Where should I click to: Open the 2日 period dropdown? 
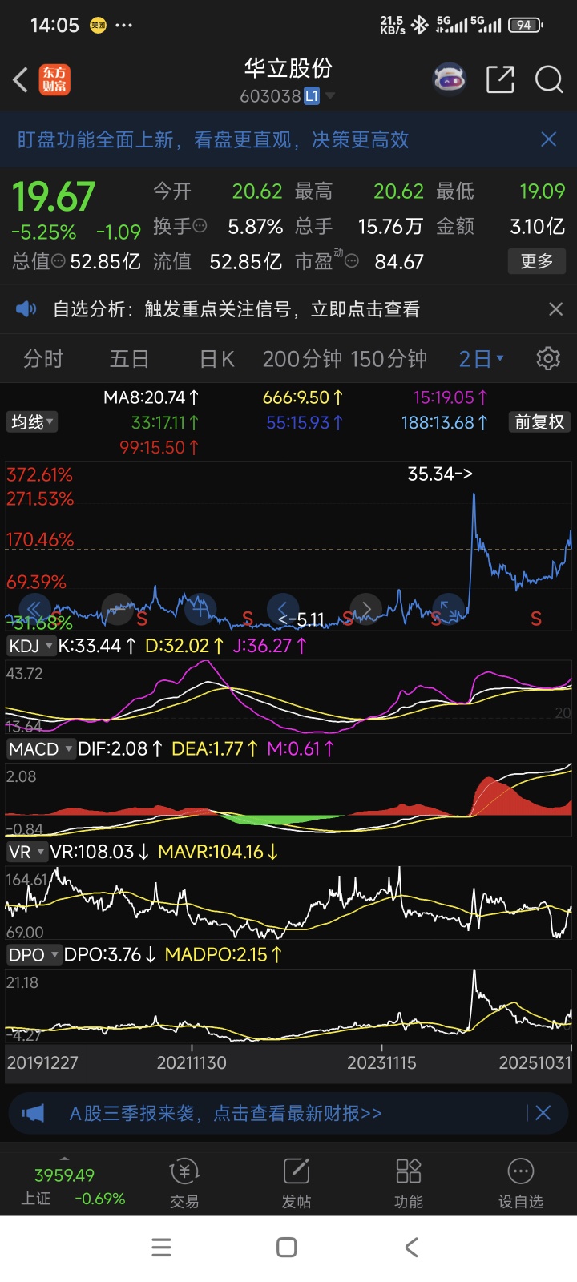[x=481, y=358]
